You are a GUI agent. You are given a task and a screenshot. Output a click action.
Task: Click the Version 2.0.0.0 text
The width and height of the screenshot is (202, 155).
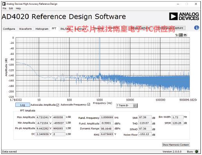coord(172,151)
